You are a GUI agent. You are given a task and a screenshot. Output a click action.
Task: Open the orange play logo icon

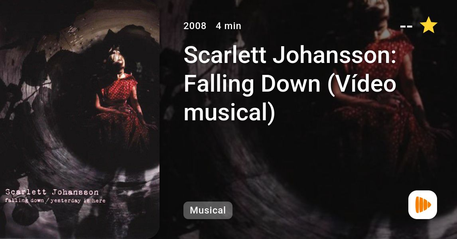coord(423,205)
